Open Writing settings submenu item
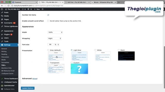Image resolution: width=165 pixels, height=92 pixels. (4, 51)
